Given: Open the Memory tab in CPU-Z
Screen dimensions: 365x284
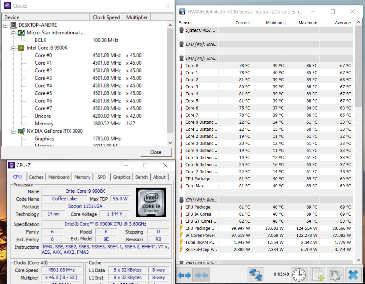Looking at the screenshot, I should click(82, 177).
